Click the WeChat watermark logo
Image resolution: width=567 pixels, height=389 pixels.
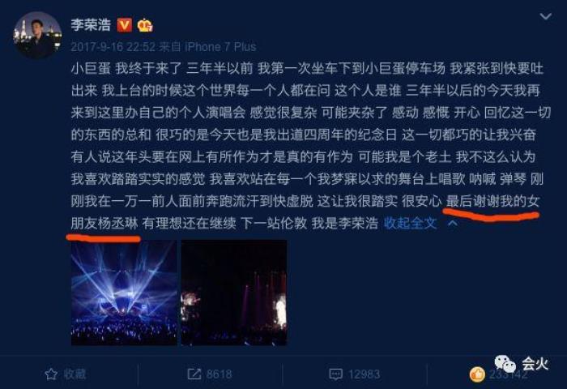click(505, 363)
